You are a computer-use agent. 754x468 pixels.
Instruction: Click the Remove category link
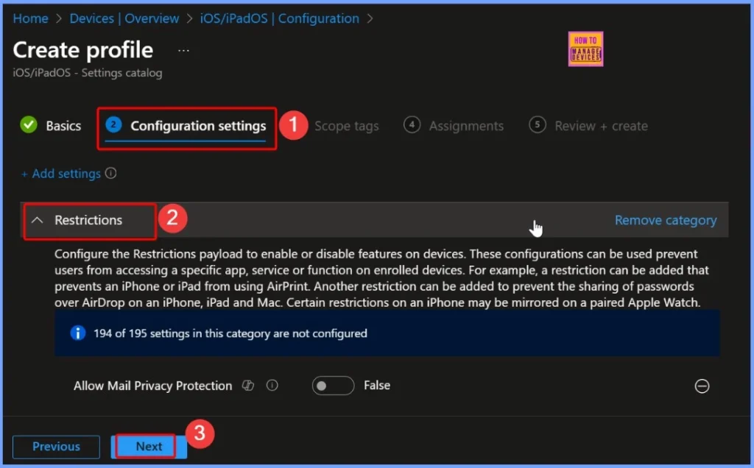tap(665, 219)
